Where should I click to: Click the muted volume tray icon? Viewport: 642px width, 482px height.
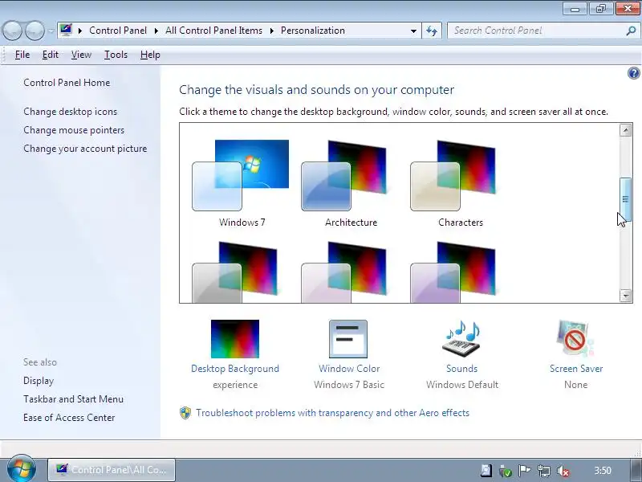tap(563, 471)
